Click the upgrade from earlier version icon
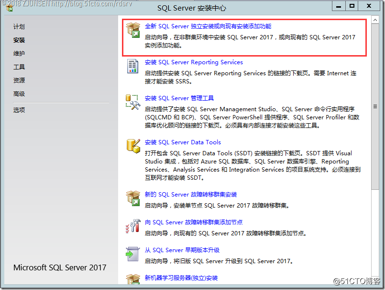The image size is (385, 290). click(x=132, y=255)
